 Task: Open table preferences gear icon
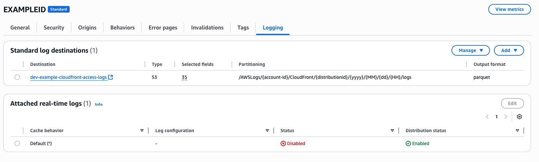[x=519, y=117]
